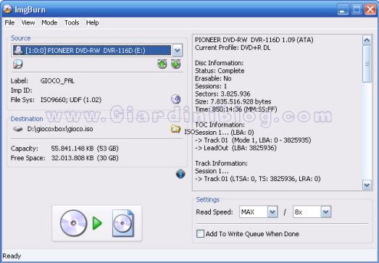Image resolution: width=379 pixels, height=263 pixels.
Task: Click the free space value 32.013.808 KB
Action: [72, 158]
